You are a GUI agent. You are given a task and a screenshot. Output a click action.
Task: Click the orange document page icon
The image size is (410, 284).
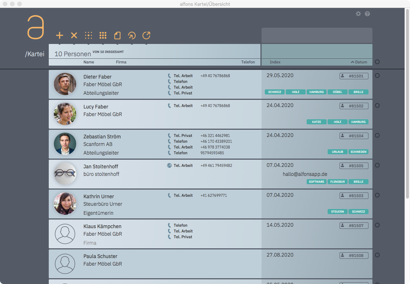pyautogui.click(x=117, y=35)
